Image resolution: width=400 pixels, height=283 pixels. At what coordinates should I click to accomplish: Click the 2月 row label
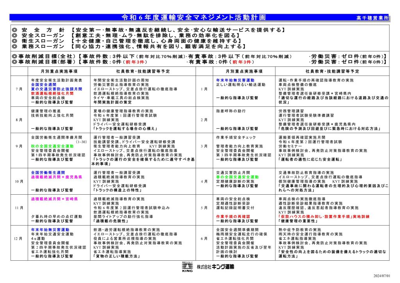click(x=204, y=120)
